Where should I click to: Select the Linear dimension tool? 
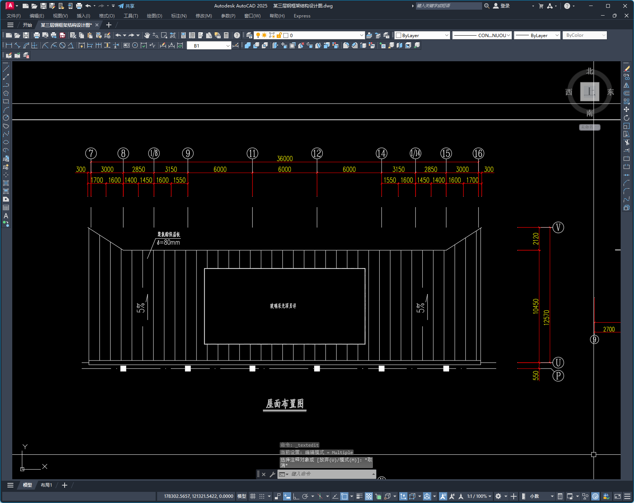pos(9,45)
